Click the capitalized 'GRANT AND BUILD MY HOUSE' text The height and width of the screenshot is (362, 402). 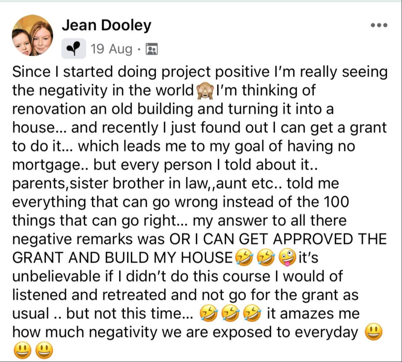coord(122,258)
